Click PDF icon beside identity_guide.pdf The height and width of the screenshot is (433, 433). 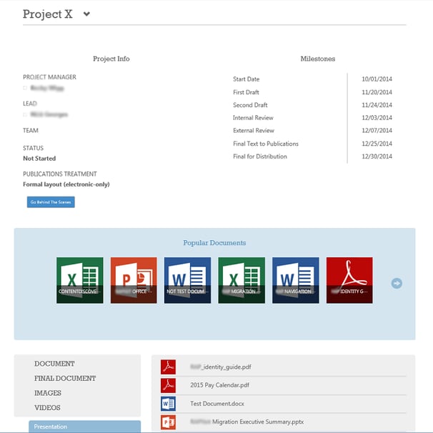coord(168,367)
